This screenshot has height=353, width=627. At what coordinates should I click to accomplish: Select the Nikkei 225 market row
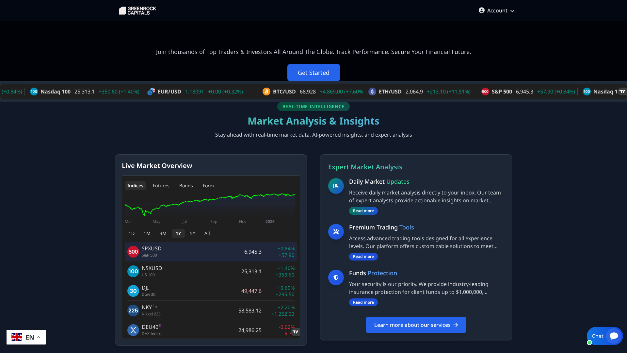[x=211, y=310]
